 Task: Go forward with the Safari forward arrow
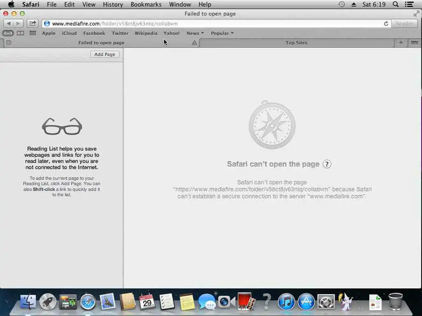click(18, 23)
